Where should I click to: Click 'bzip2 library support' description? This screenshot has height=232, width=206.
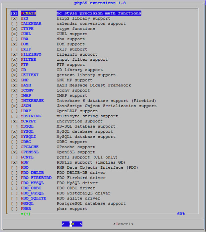coord(84,18)
